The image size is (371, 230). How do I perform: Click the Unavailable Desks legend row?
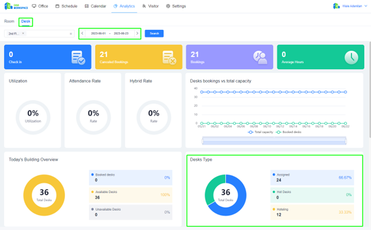[x=131, y=212]
